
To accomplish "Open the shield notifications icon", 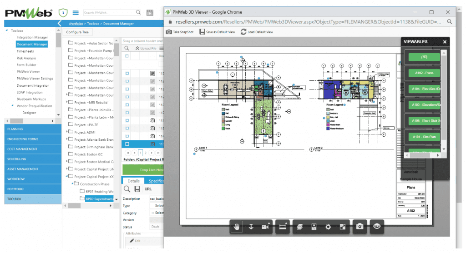I will coord(63,13).
